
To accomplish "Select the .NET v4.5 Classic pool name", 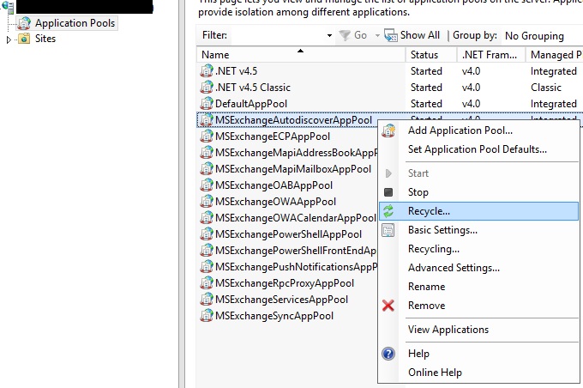I will coord(253,88).
